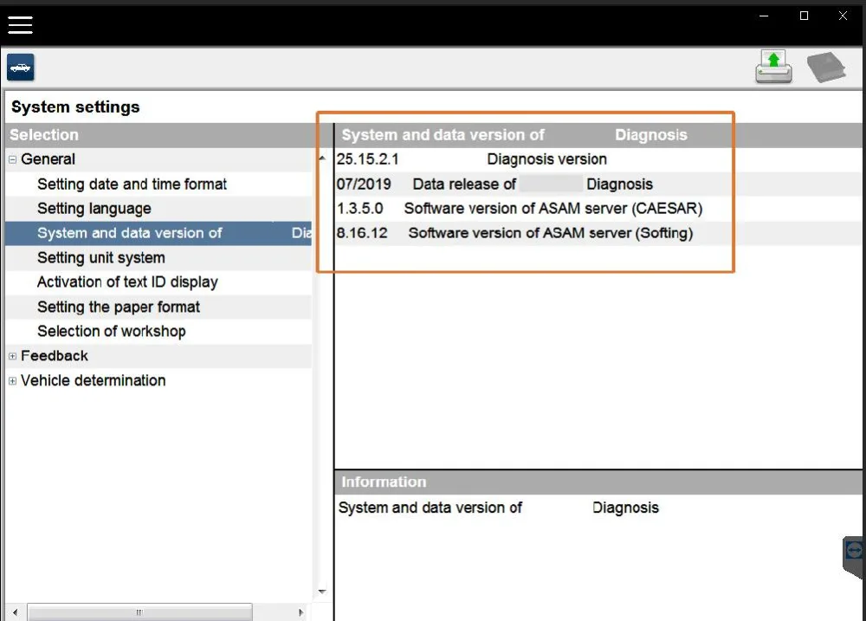The image size is (866, 621).
Task: Open the hamburger navigation menu
Action: pyautogui.click(x=20, y=24)
